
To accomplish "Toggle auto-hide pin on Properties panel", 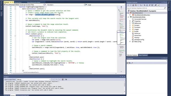I will click(164, 58).
